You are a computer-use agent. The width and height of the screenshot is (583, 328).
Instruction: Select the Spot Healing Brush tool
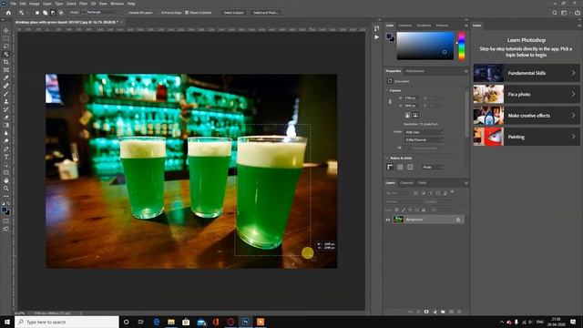[6, 86]
